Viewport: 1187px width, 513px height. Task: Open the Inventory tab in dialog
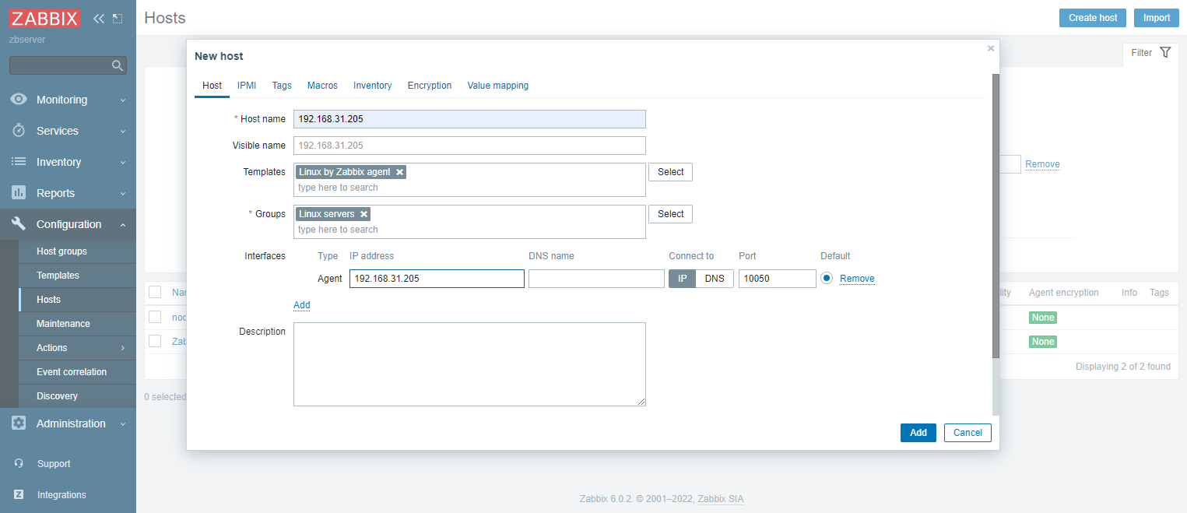tap(373, 86)
